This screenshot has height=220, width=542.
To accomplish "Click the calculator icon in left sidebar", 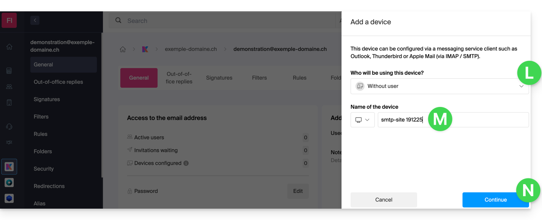I will pyautogui.click(x=9, y=71).
